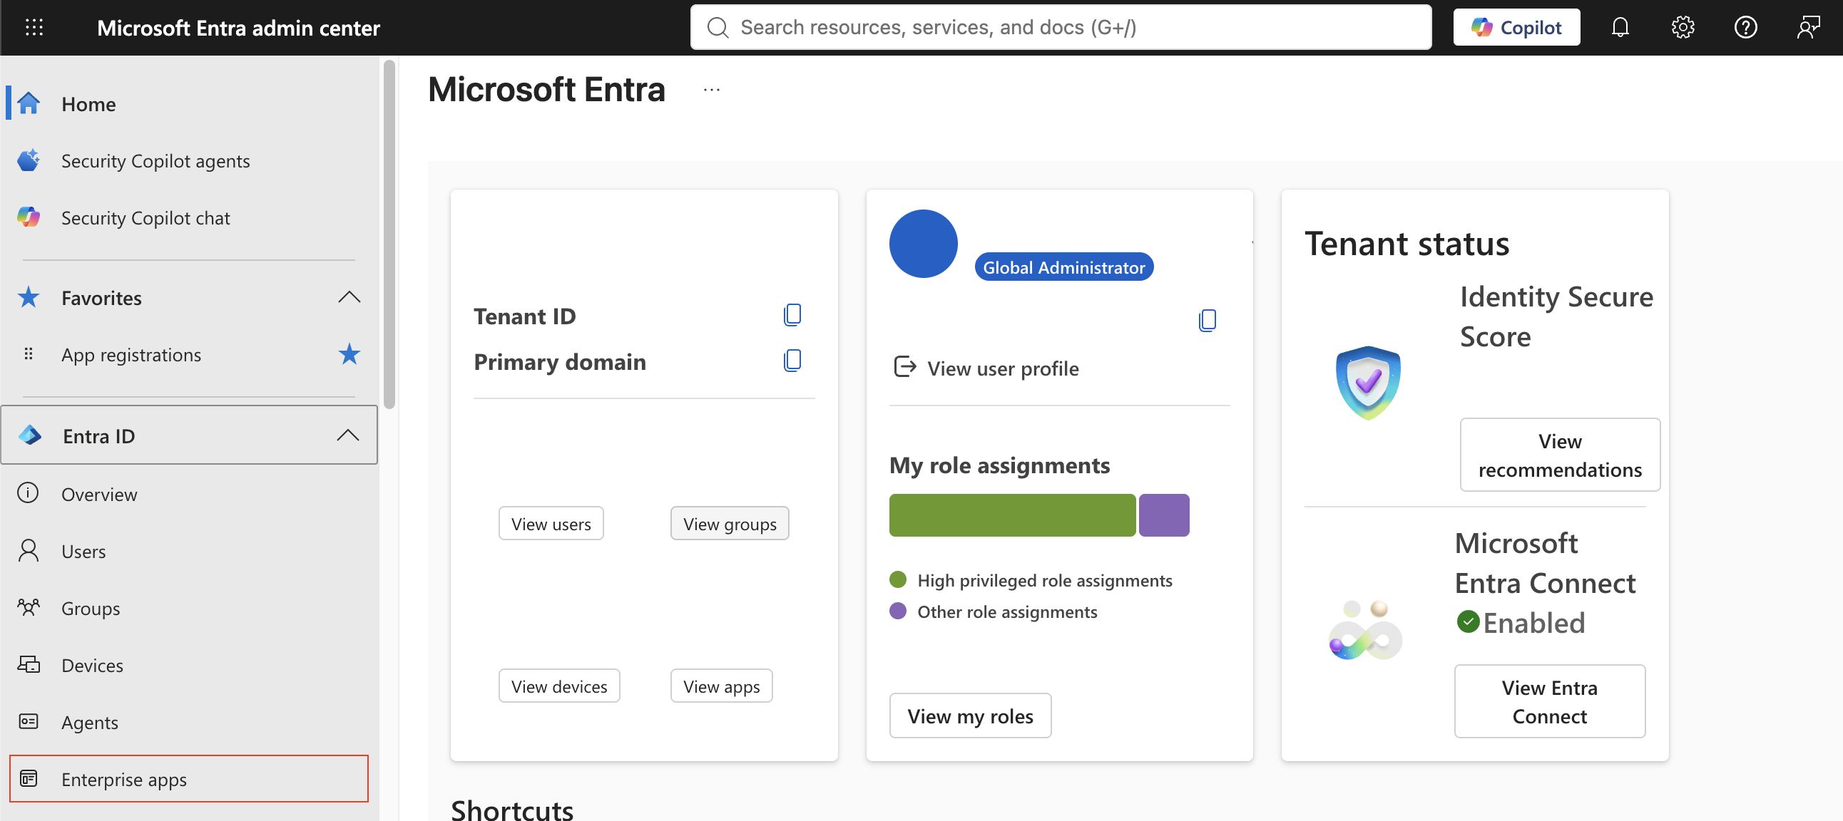Click the Security Copilot agents icon
This screenshot has width=1843, height=821.
(x=29, y=160)
